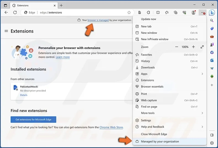This screenshot has height=148, width=218.
Task: Refresh the page
Action: tap(15, 12)
